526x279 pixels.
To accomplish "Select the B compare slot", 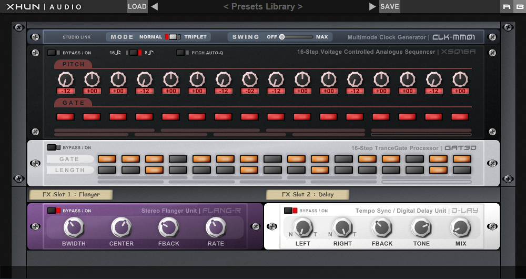I will pos(520,6).
